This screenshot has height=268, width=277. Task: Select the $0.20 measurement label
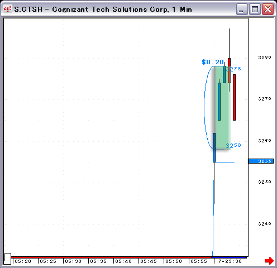point(213,62)
